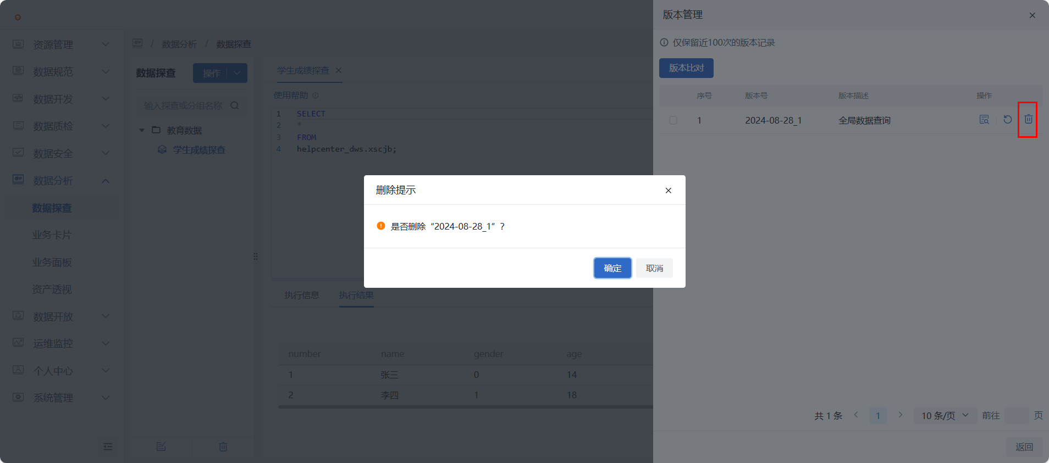Click the 数据开发 sidebar icon

coord(18,98)
